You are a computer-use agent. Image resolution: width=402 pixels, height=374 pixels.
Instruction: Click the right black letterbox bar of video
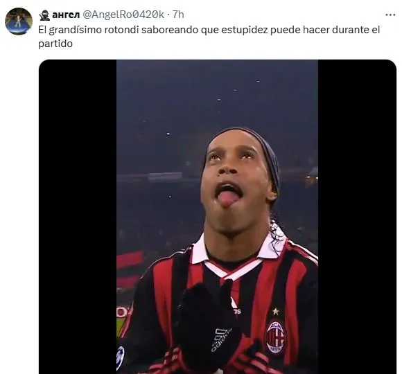(357, 217)
